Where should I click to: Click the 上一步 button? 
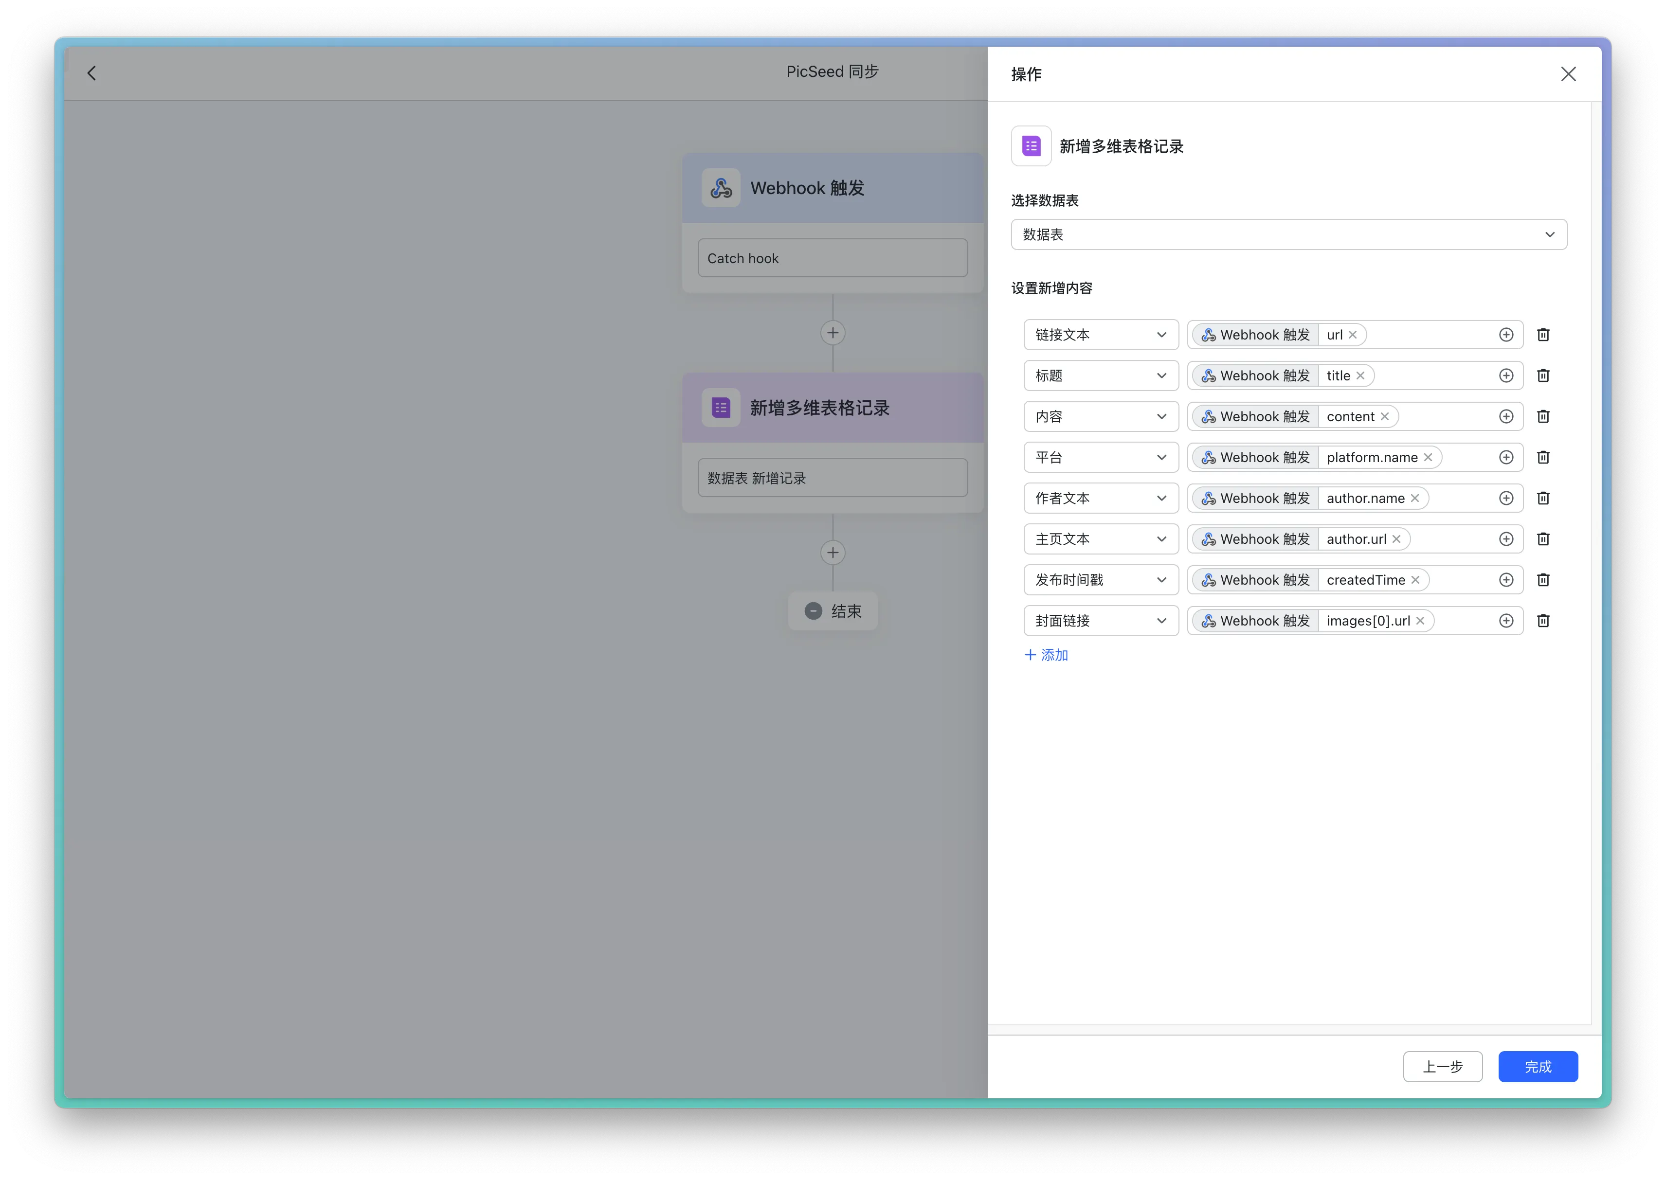point(1442,1067)
